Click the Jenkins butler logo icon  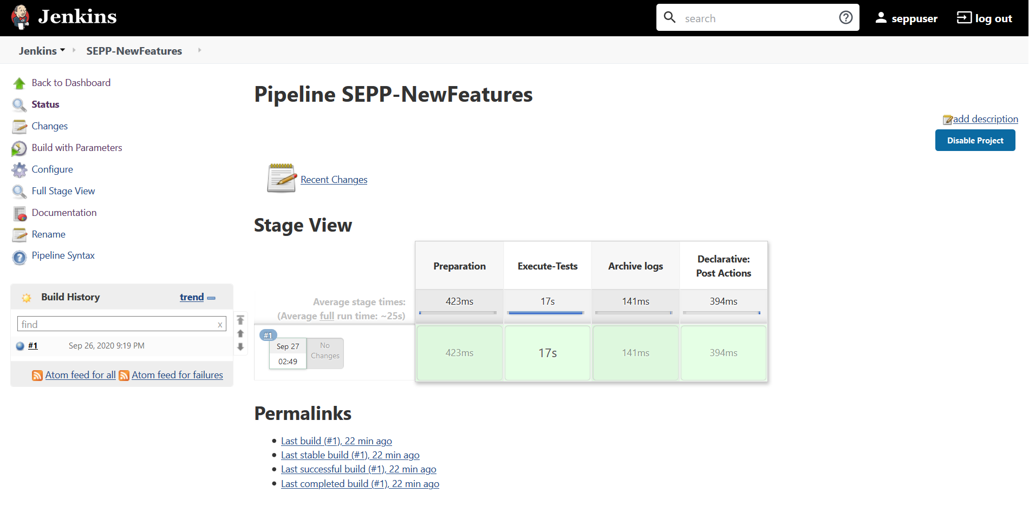point(21,17)
